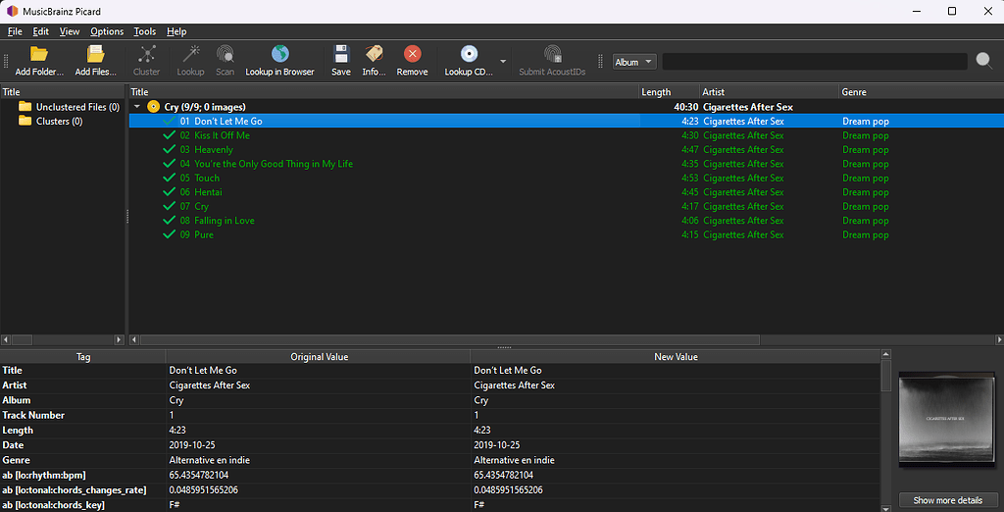Open Lookup in Browser globe icon
Viewport: 1004px width, 512px height.
[x=279, y=54]
